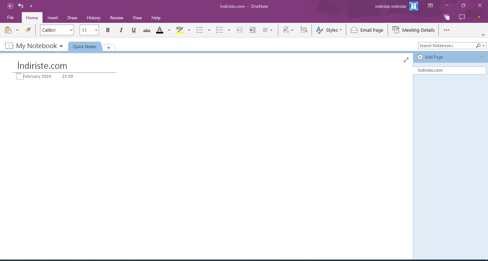Click Email Page button
Viewport: 488px width, 261px height.
point(367,30)
